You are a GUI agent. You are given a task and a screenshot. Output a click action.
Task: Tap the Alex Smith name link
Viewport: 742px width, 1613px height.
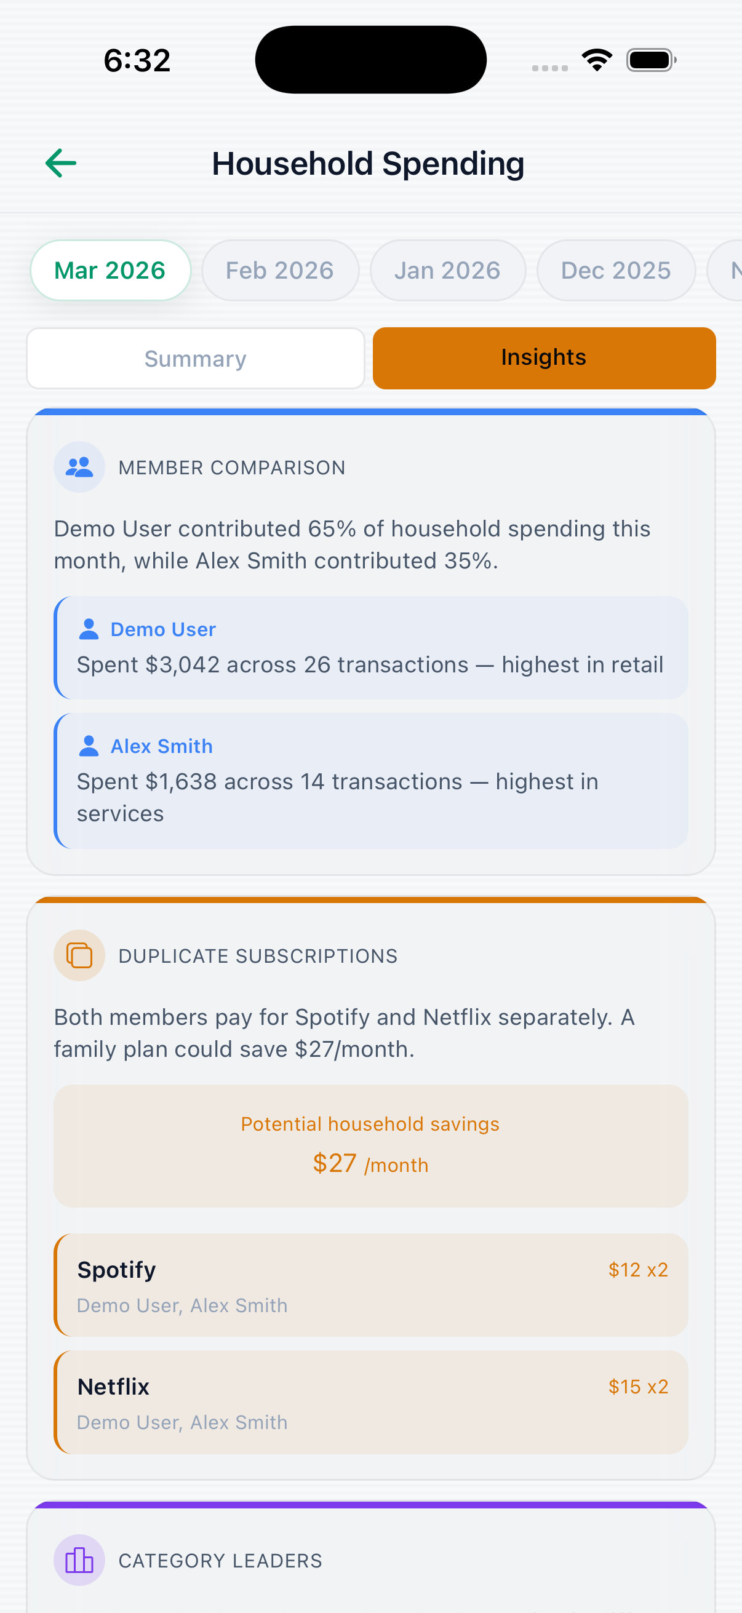[x=162, y=746]
